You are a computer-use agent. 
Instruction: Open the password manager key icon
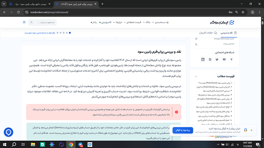[x=230, y=12]
